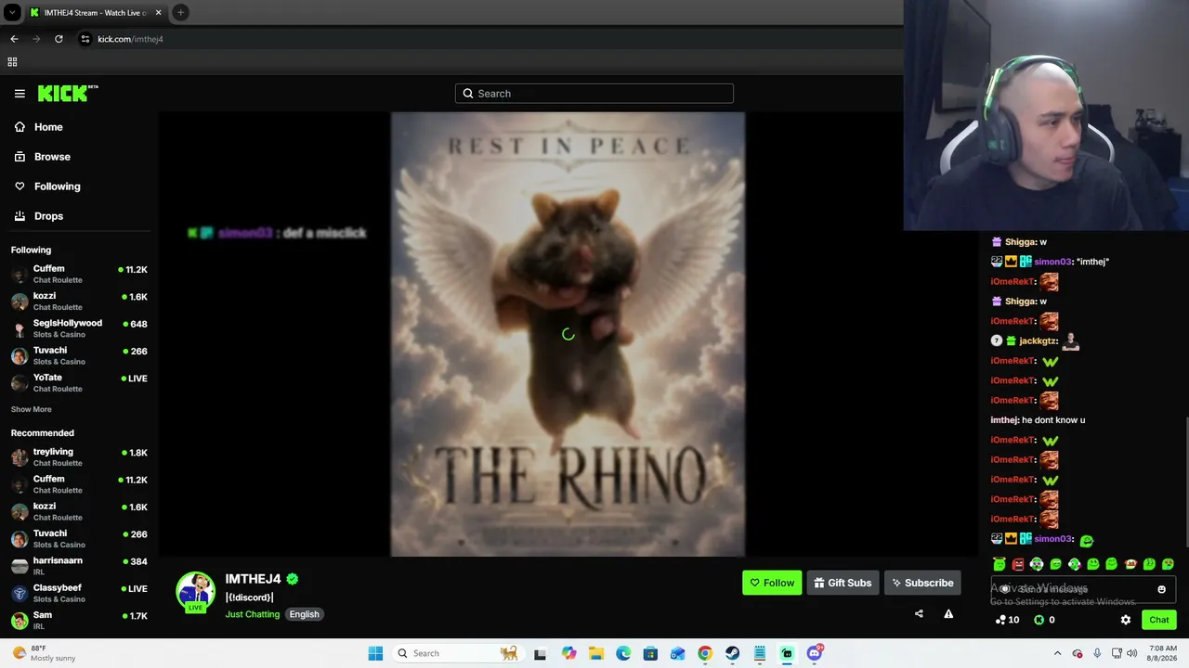Open the browser apps grid shortcut
This screenshot has height=668, width=1189.
point(12,62)
